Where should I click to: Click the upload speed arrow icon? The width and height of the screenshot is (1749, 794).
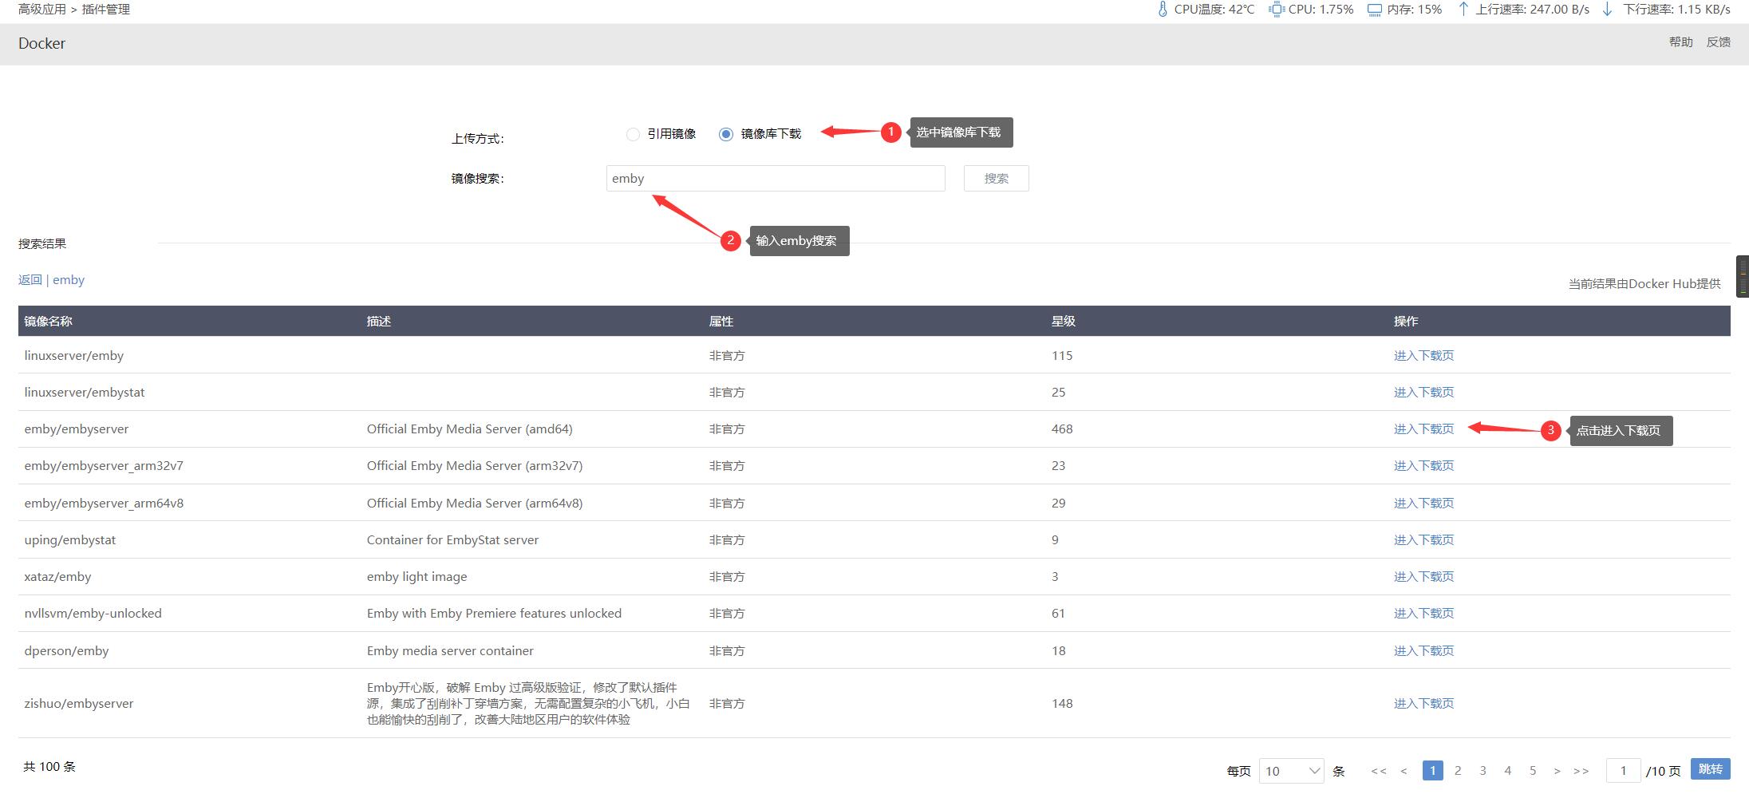coord(1463,9)
